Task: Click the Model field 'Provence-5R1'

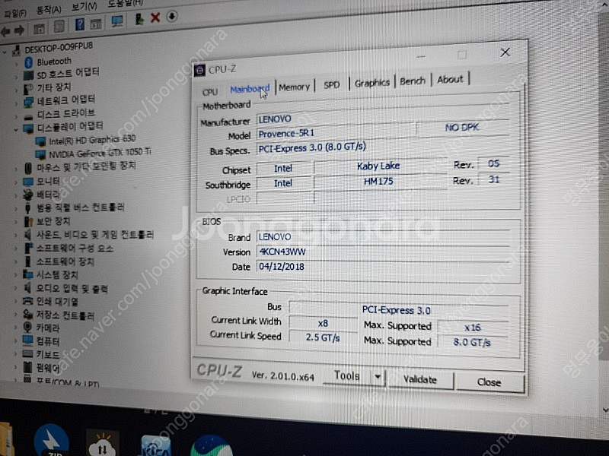Action: 336,133
